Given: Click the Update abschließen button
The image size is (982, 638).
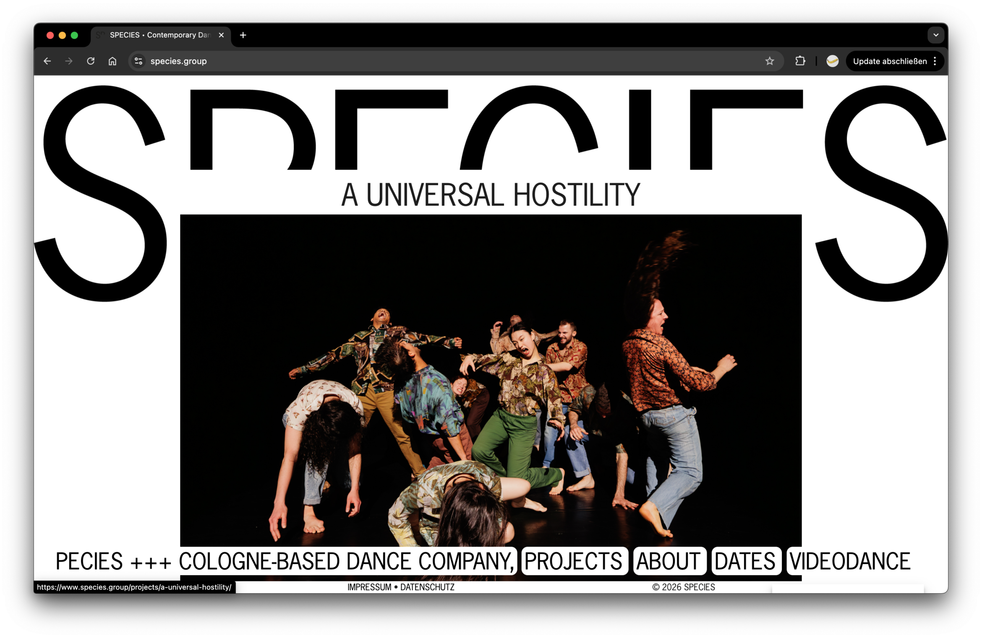Looking at the screenshot, I should coord(890,61).
